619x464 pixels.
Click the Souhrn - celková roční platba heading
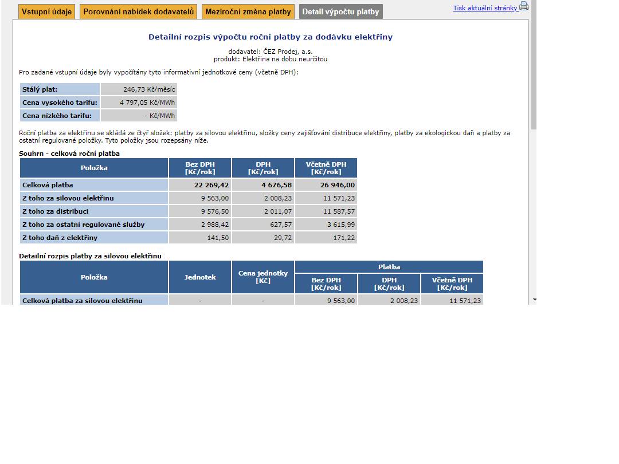[x=69, y=154]
